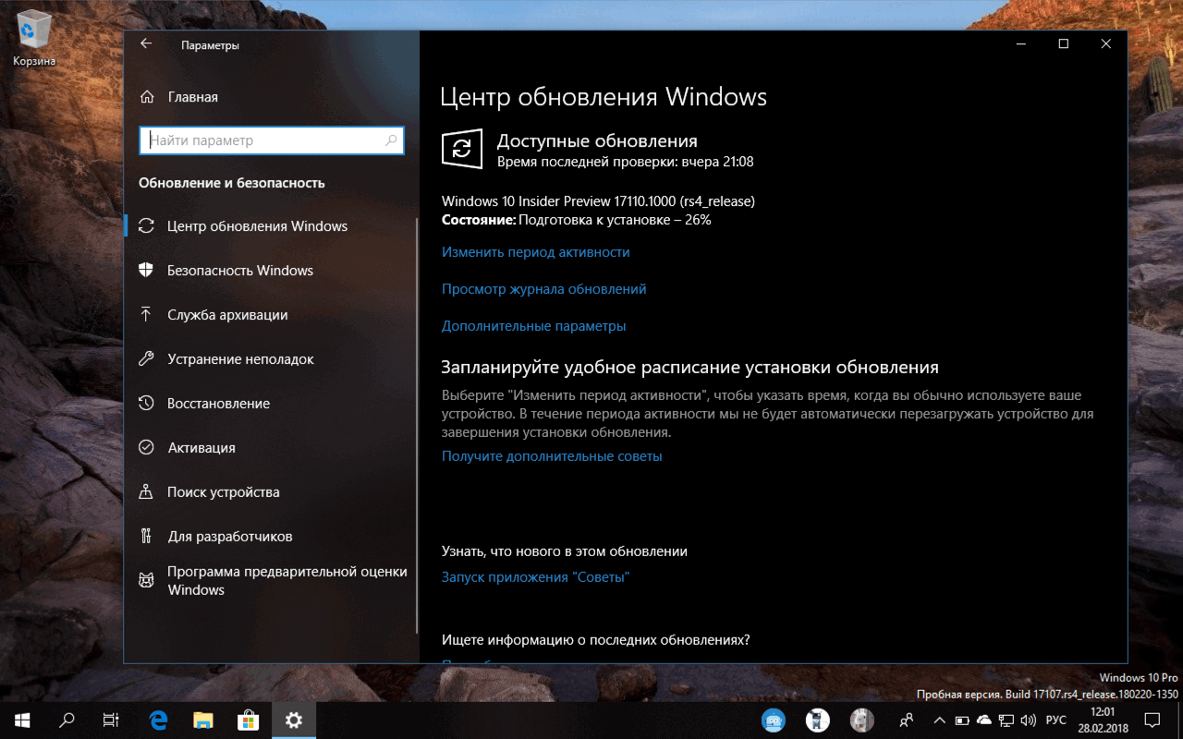Click Получите дополнительные советы link

click(552, 456)
